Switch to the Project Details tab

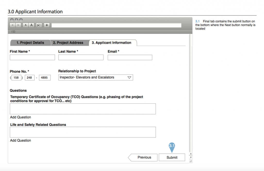(30, 43)
